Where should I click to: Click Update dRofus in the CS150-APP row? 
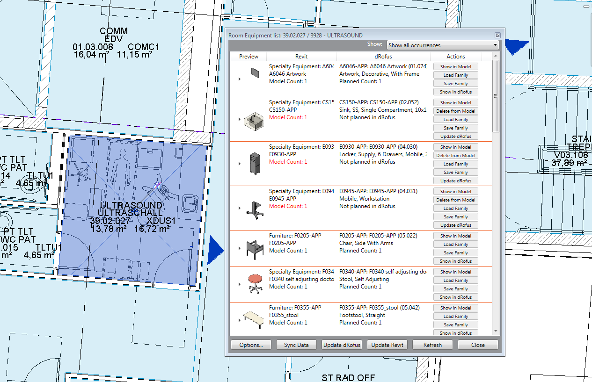(455, 136)
